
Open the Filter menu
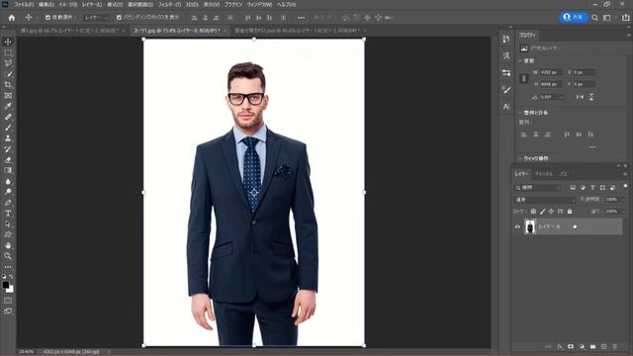coord(169,4)
